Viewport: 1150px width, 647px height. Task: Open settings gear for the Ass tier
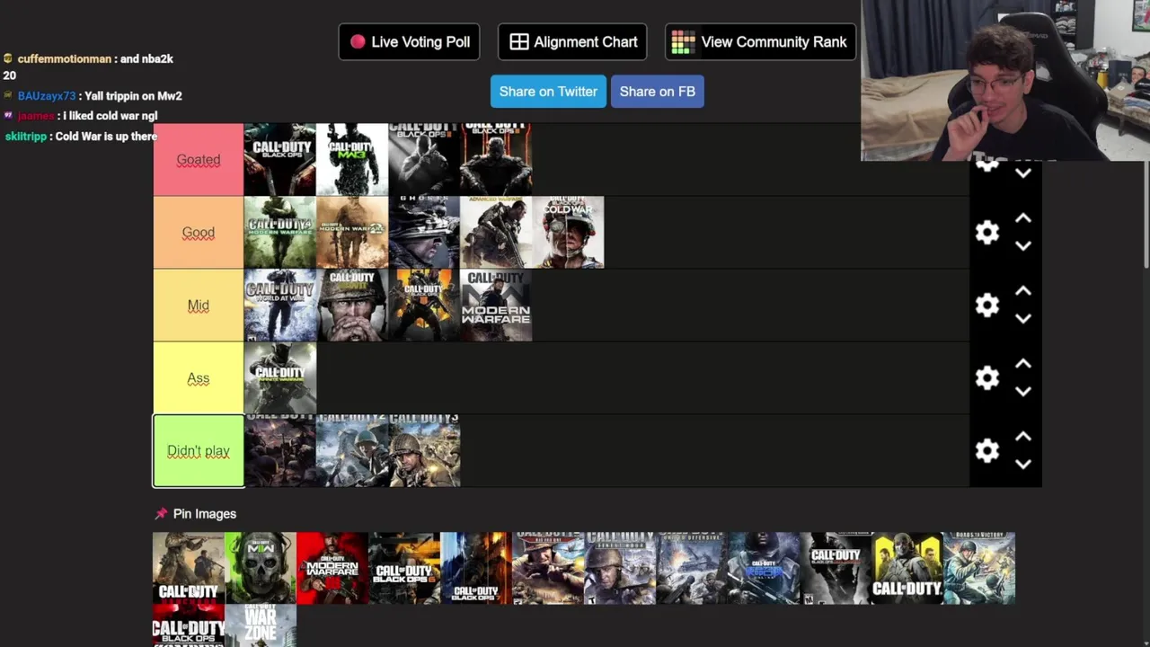987,378
